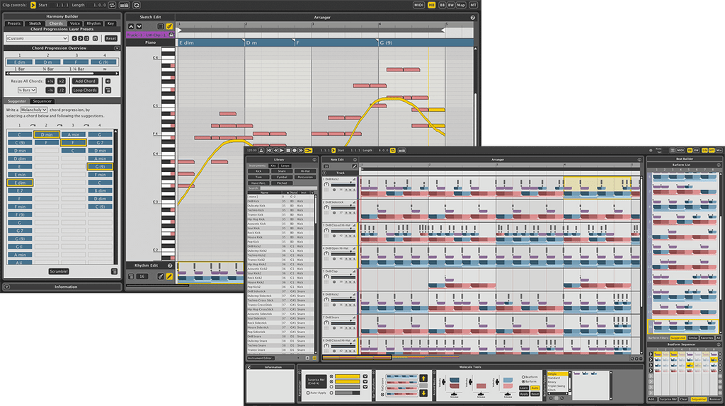Open Kits tab in Library
This screenshot has height=406, width=725.
[x=273, y=166]
